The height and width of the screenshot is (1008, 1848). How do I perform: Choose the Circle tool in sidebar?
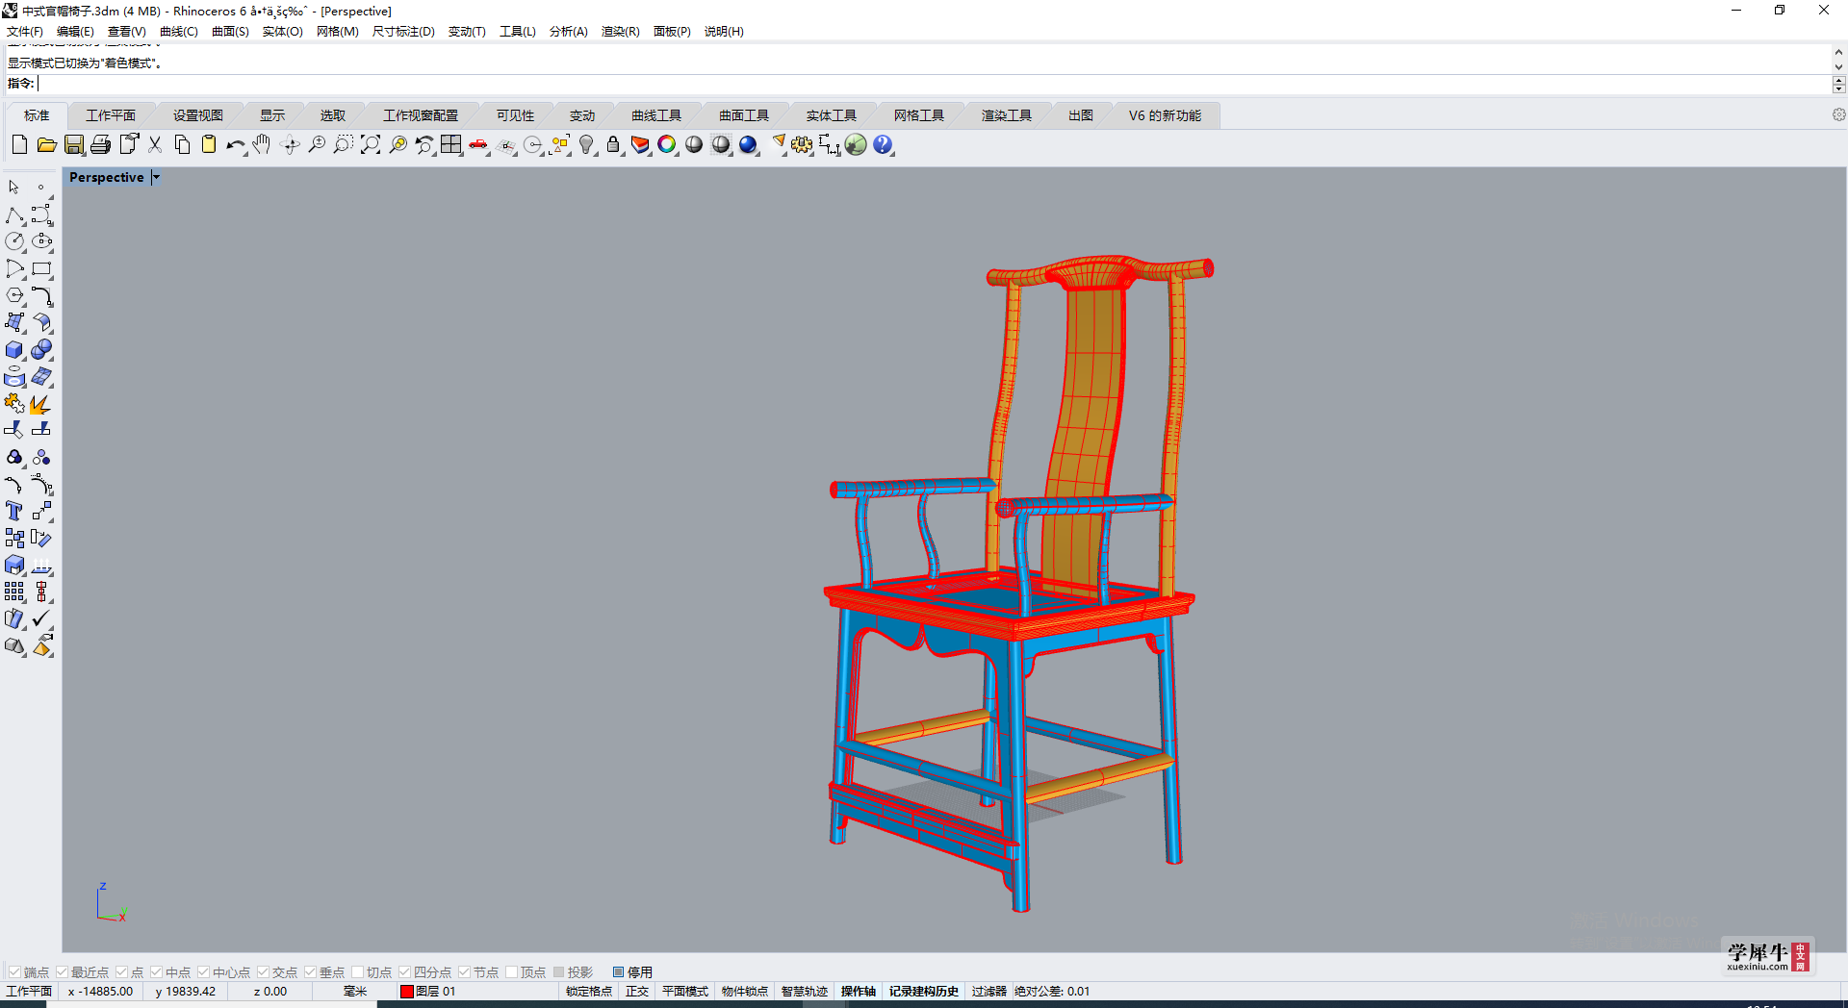pyautogui.click(x=14, y=242)
